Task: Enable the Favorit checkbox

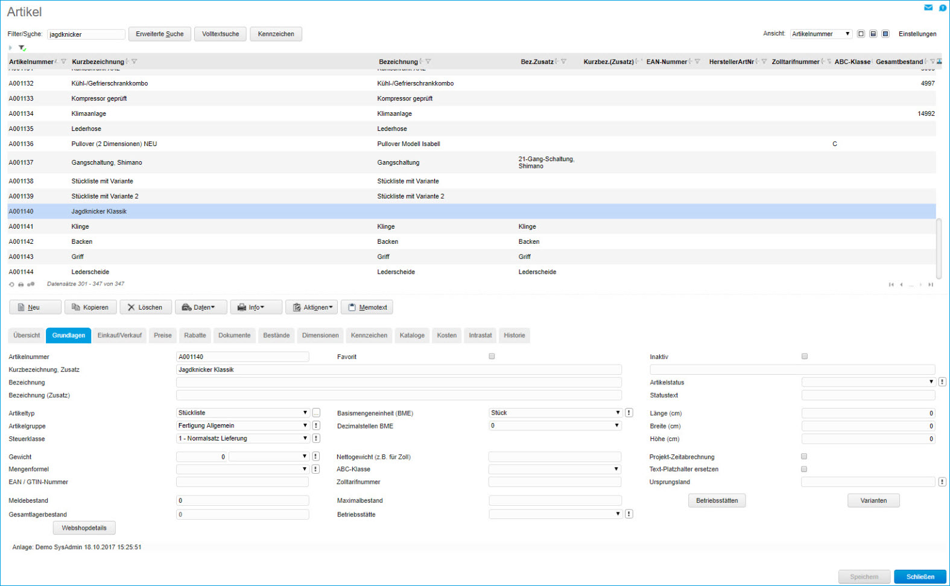Action: coord(492,356)
